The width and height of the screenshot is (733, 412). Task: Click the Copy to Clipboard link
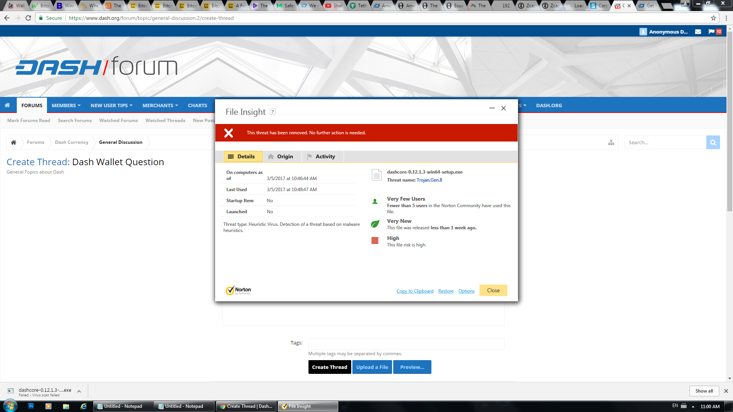[415, 291]
